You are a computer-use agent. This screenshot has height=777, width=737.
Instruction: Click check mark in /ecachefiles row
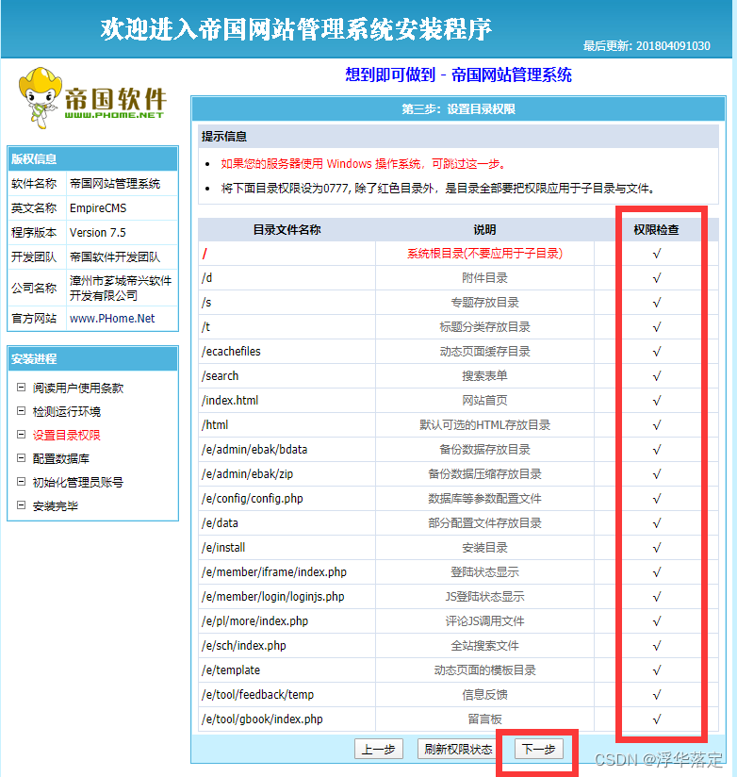657,352
